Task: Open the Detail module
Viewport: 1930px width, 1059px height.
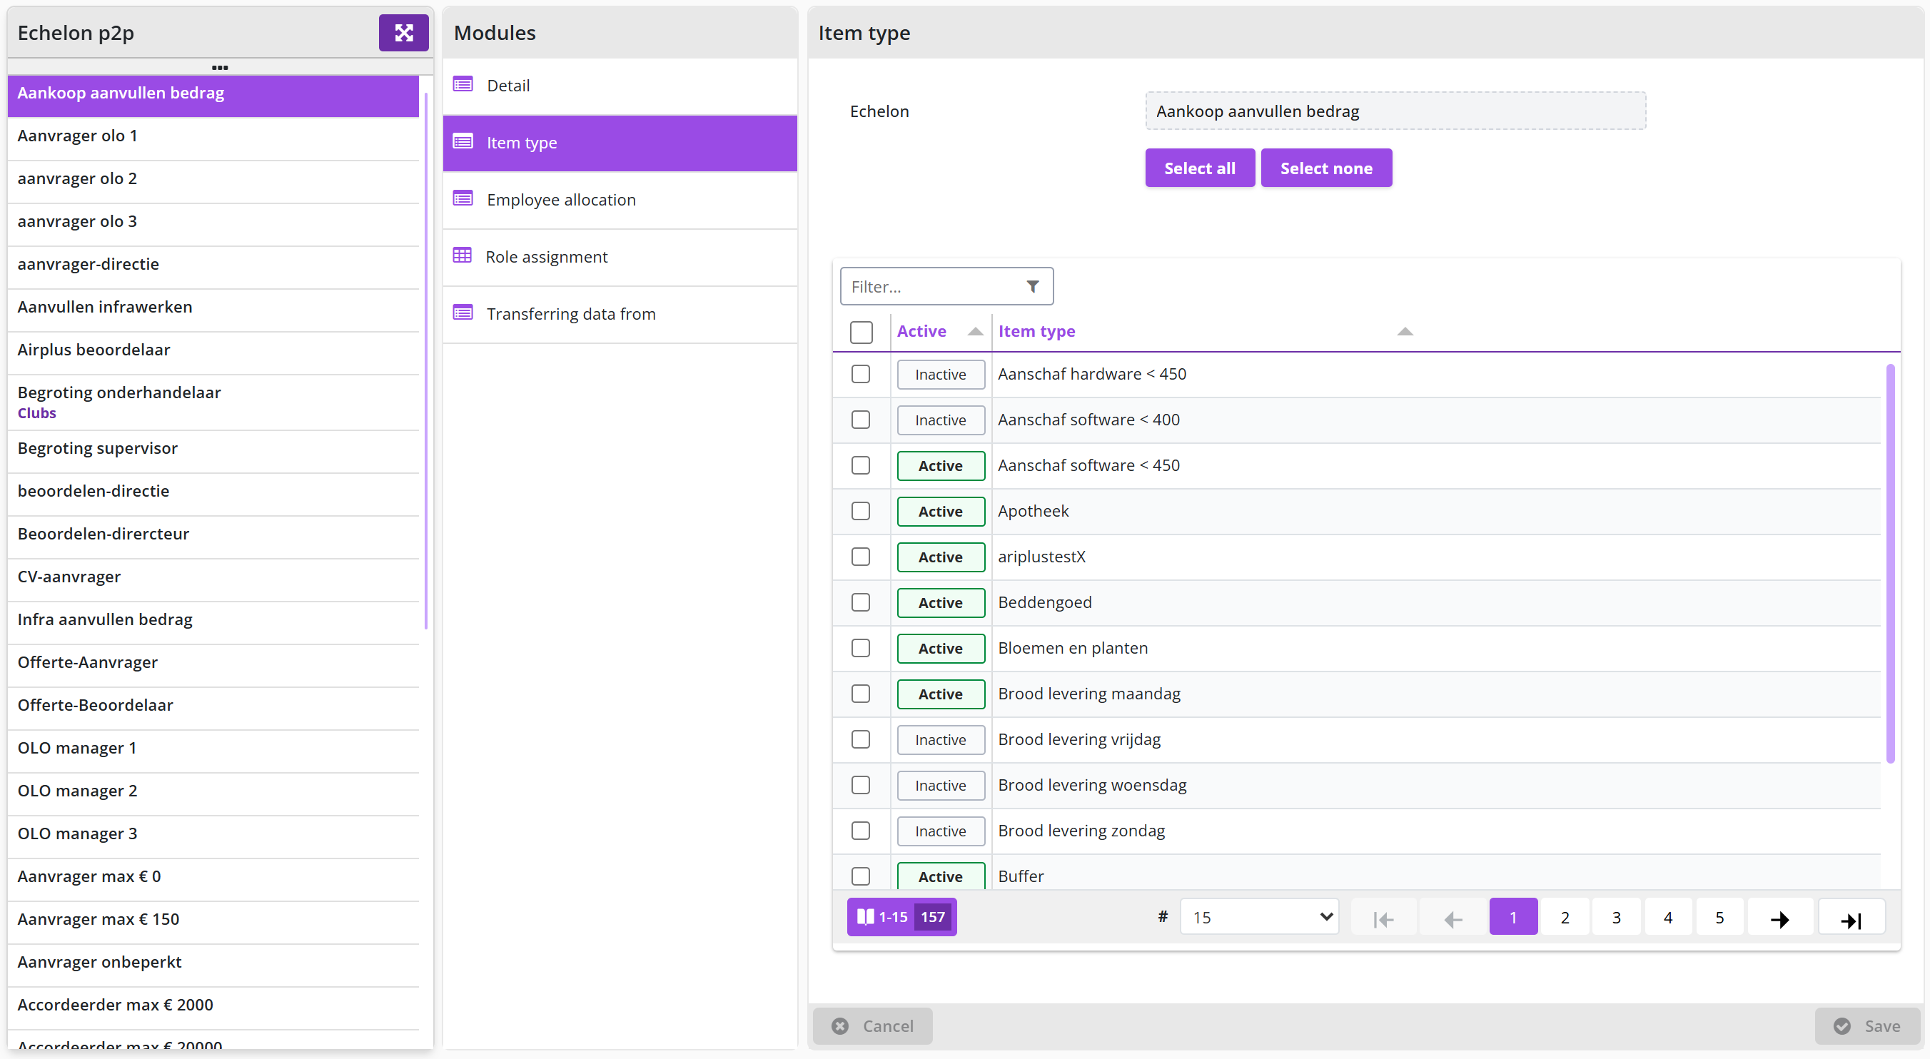Action: point(619,86)
